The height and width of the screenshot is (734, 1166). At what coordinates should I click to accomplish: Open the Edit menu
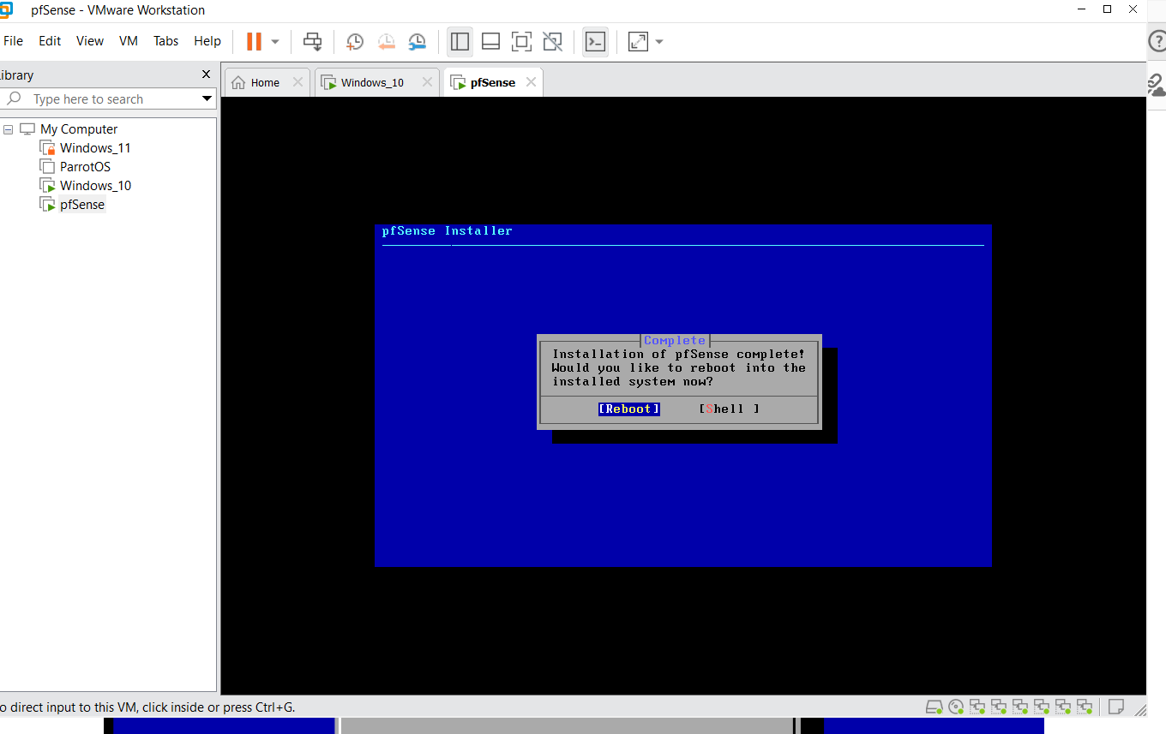pyautogui.click(x=50, y=41)
